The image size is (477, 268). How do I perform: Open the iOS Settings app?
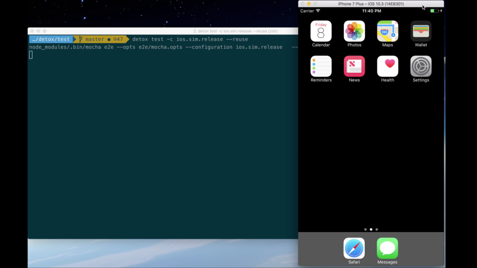(421, 66)
